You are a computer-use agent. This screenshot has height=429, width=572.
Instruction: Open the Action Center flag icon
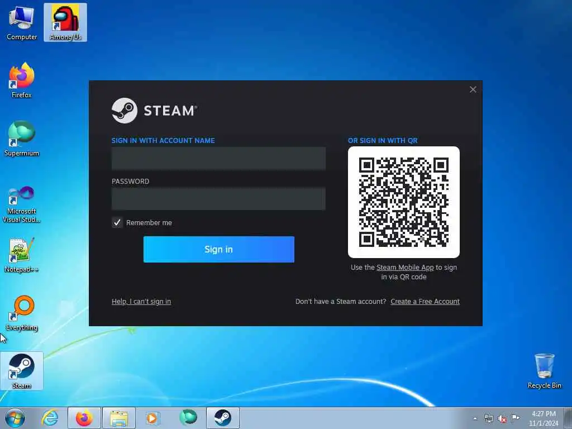[x=515, y=418]
